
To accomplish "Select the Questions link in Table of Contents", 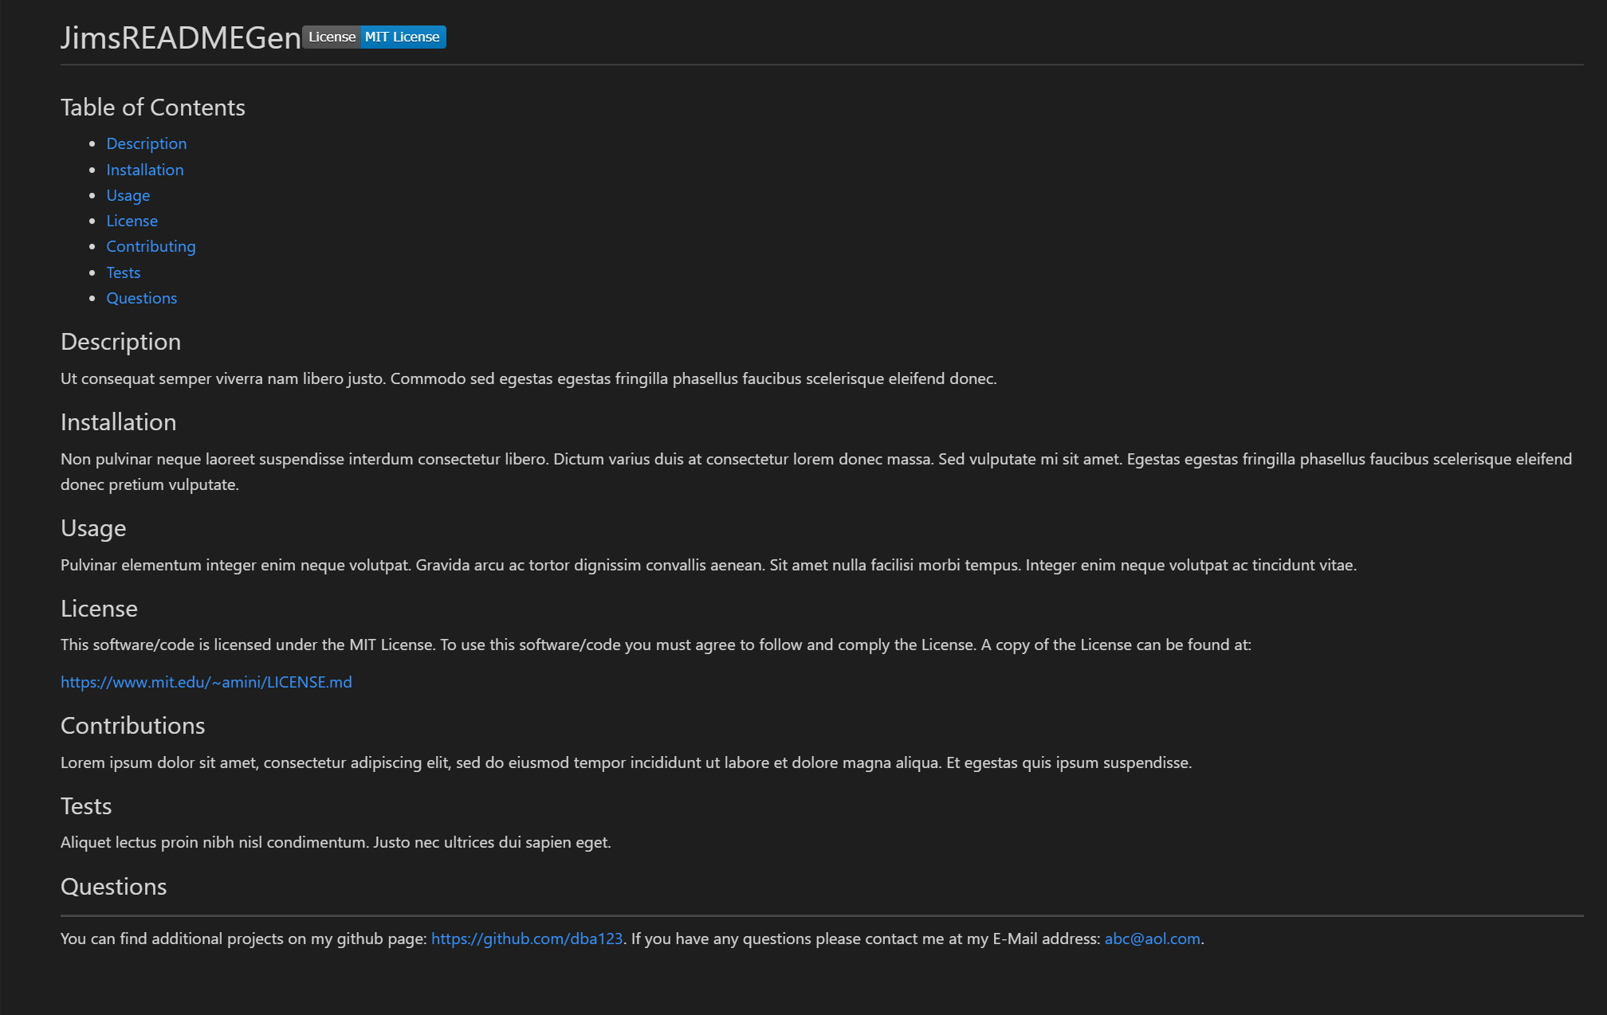I will [142, 297].
